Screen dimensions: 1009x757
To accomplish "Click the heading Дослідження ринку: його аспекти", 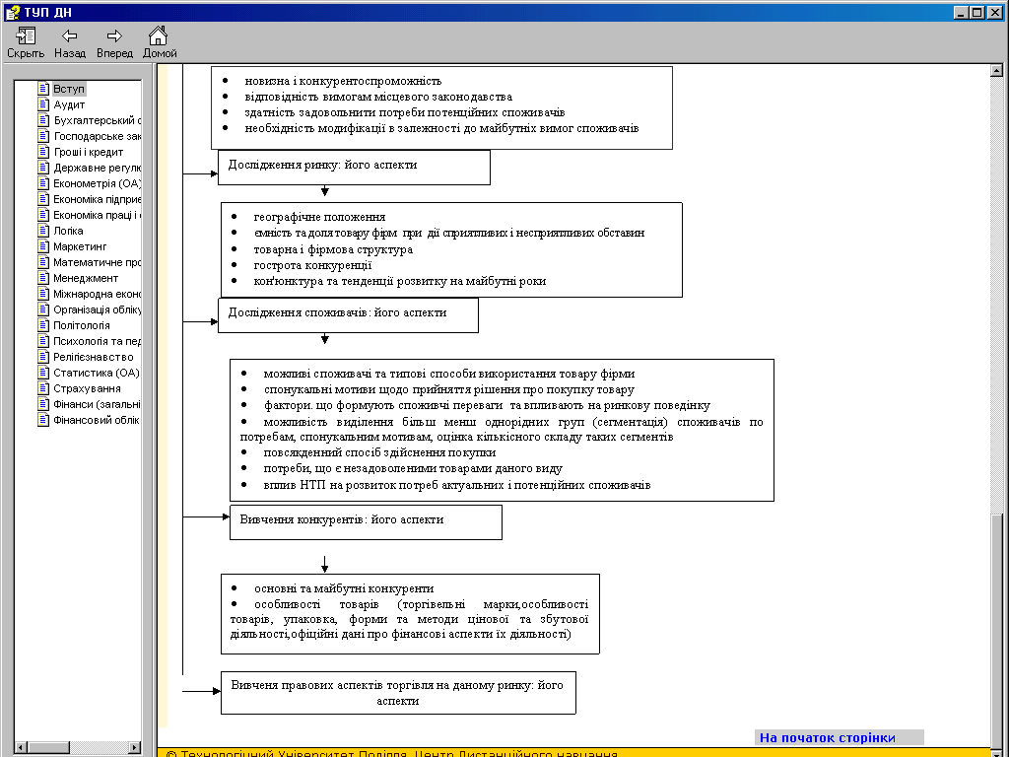I will point(322,165).
